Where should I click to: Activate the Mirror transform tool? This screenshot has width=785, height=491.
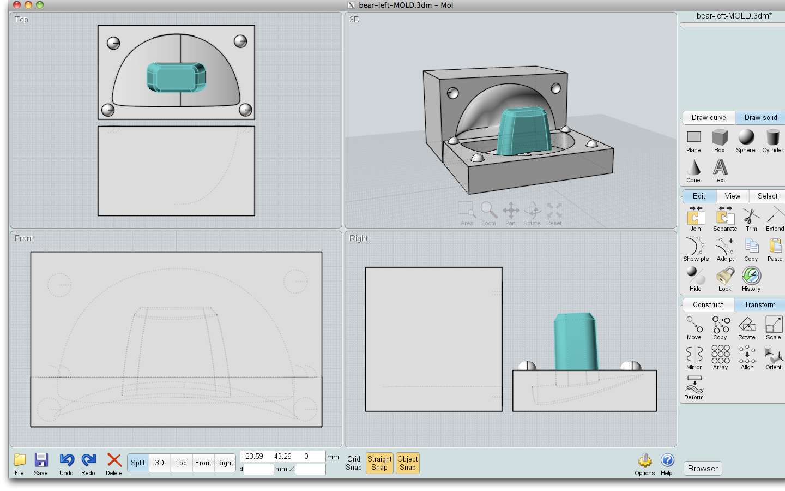click(x=693, y=356)
